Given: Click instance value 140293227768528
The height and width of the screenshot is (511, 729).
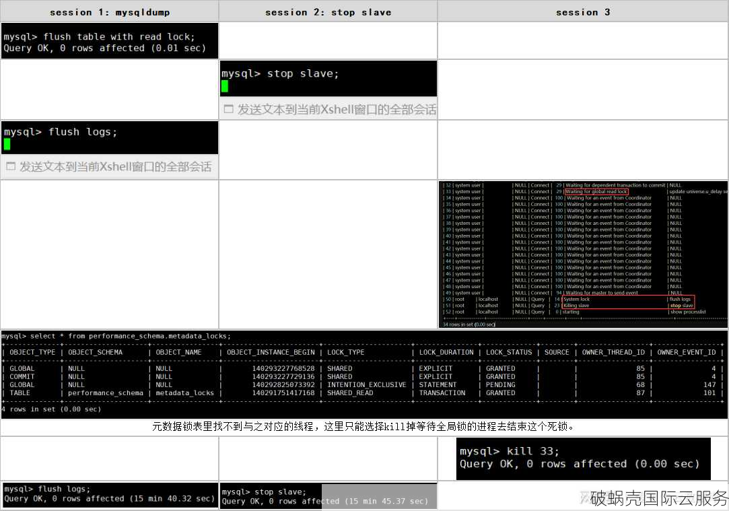Looking at the screenshot, I should (283, 369).
